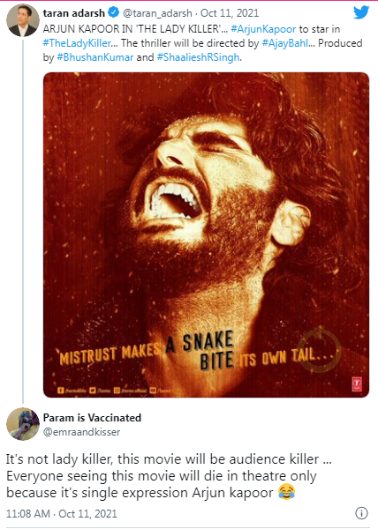Open the #BhushanKumar hashtag link
Image resolution: width=378 pixels, height=529 pixels.
94,57
